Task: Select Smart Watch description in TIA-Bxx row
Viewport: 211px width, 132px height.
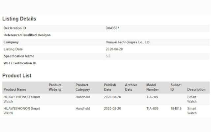Action: [x=192, y=99]
